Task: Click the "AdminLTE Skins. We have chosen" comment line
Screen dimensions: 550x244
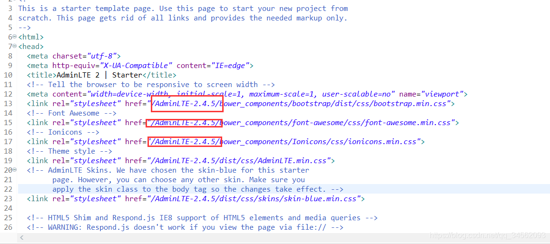Action: coord(168,170)
